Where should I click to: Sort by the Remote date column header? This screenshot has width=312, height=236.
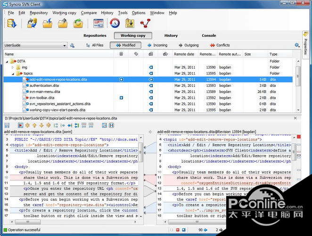click(x=185, y=54)
